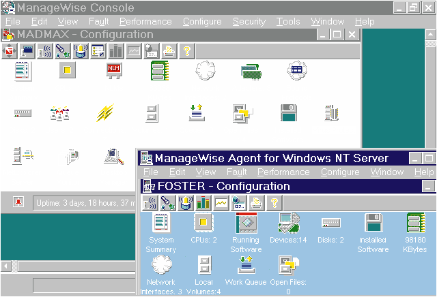The width and height of the screenshot is (437, 297).
Task: Click the Uptime status field
Action: (x=85, y=203)
